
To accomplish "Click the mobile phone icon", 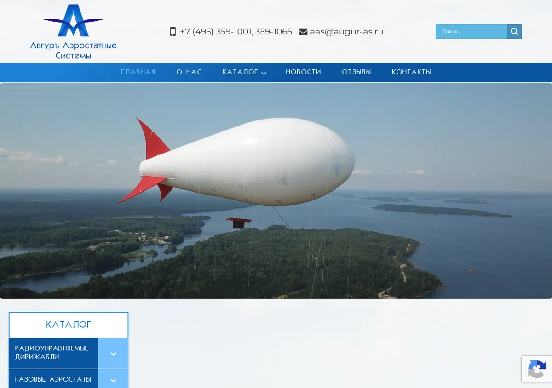I will click(173, 32).
